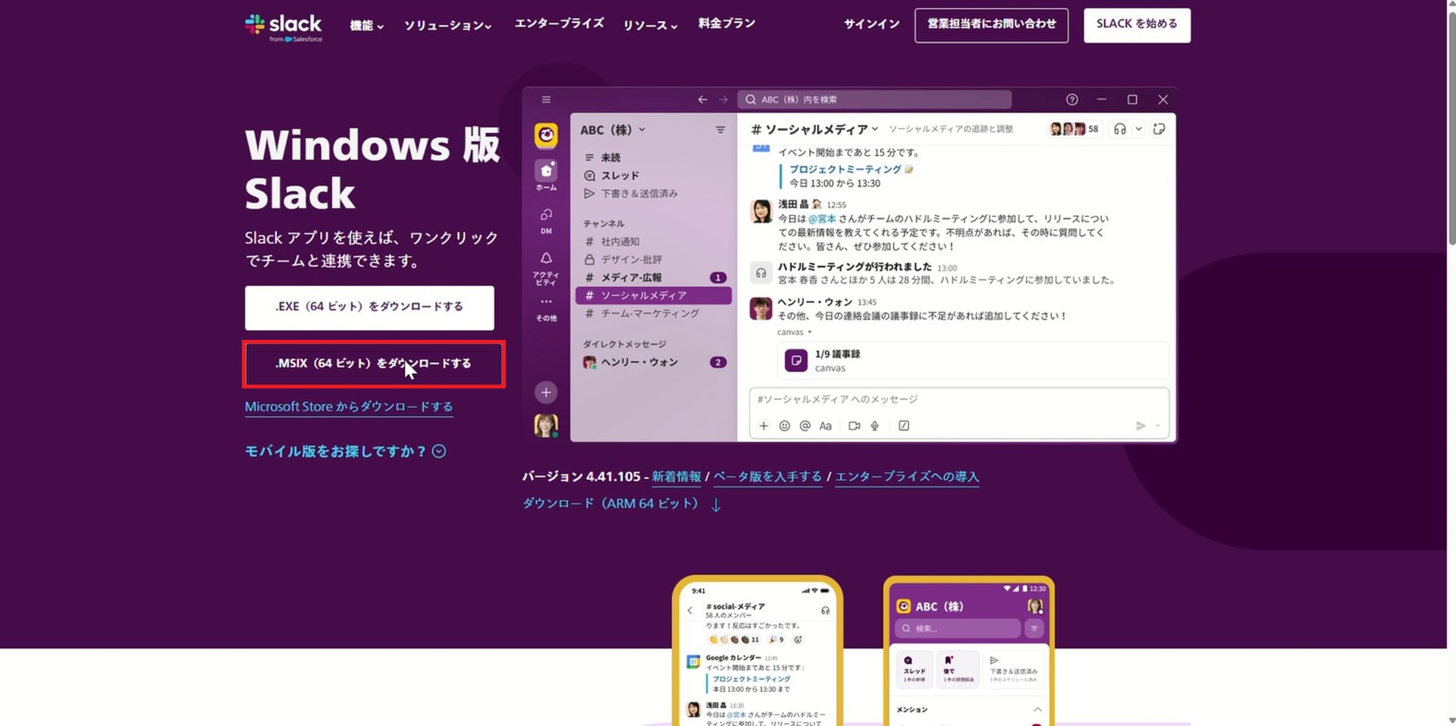1456x726 pixels.
Task: Click the send message arrow icon
Action: tap(1141, 426)
